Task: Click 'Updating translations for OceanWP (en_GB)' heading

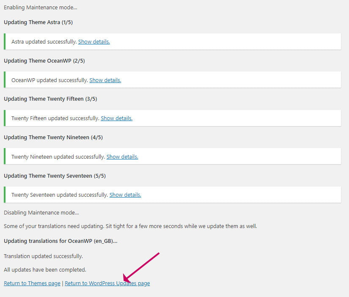Action: (60, 241)
